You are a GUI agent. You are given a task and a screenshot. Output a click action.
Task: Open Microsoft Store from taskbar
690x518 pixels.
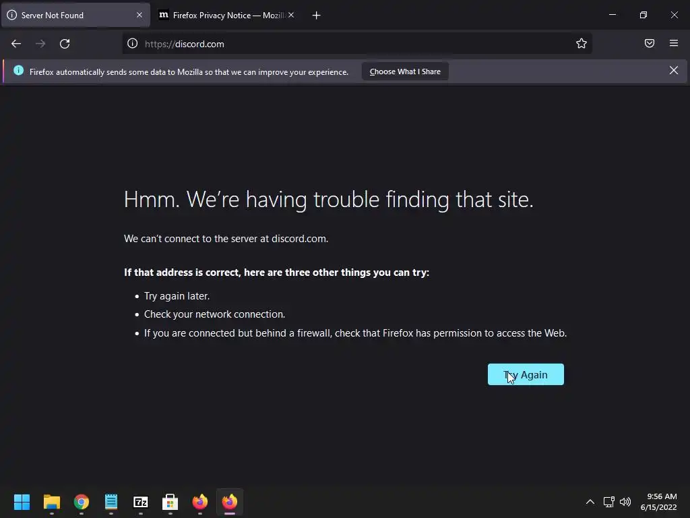coord(170,502)
